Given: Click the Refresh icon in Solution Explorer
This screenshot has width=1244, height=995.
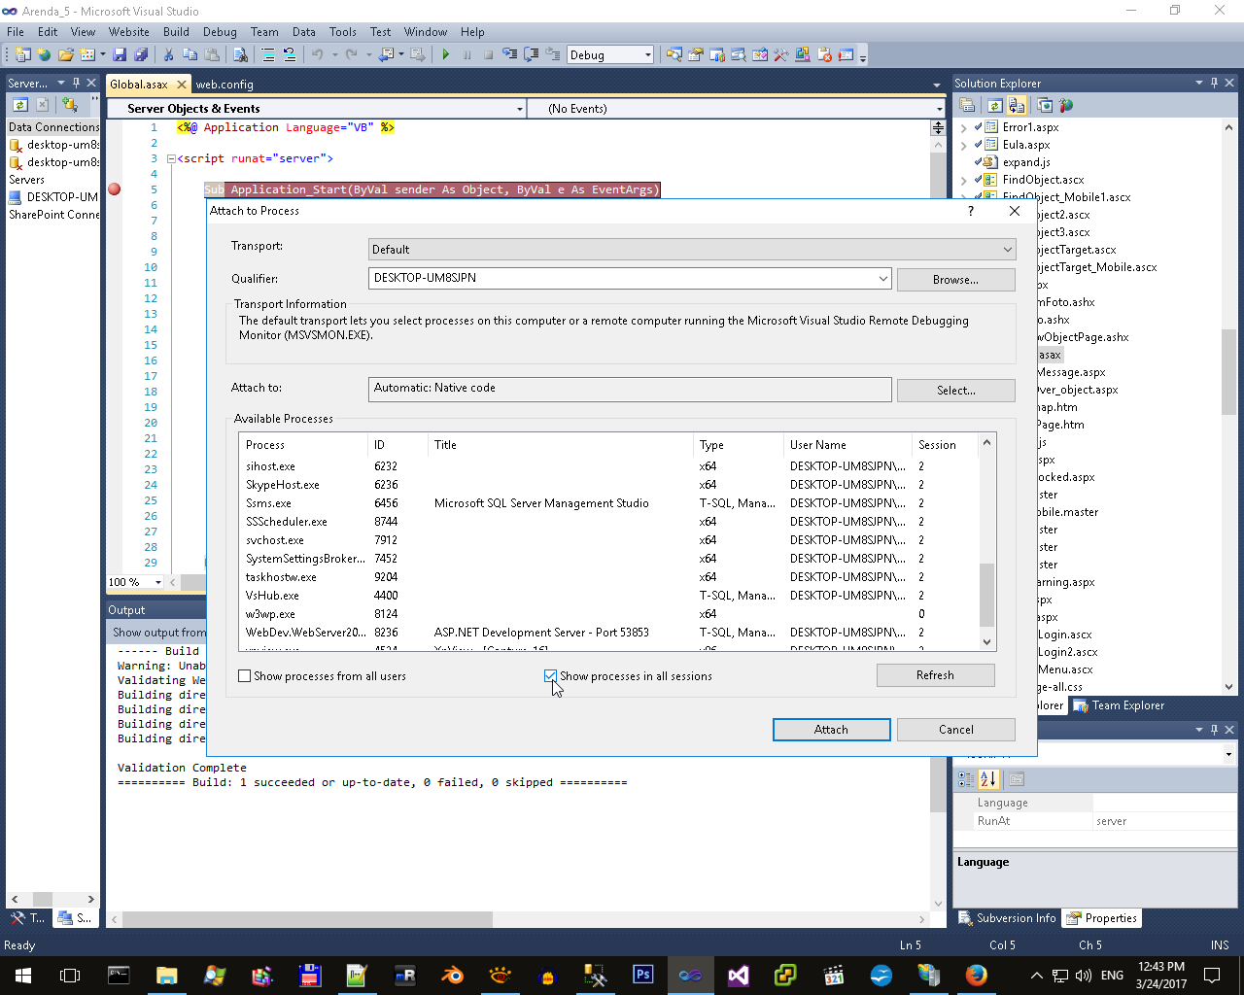Looking at the screenshot, I should (x=994, y=105).
